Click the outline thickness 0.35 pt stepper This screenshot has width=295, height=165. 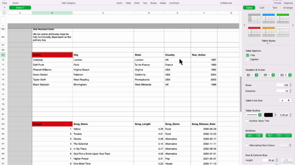point(290,115)
